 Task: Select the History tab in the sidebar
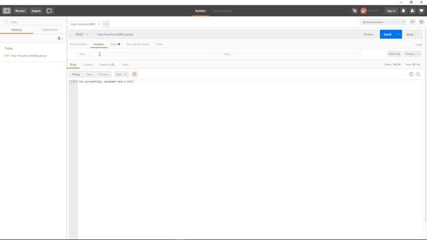point(17,29)
